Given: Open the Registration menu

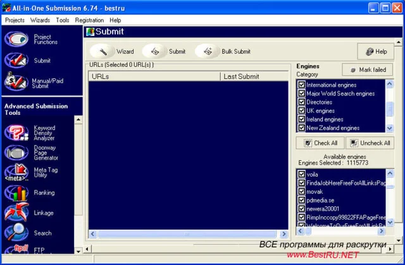Looking at the screenshot, I should 89,20.
